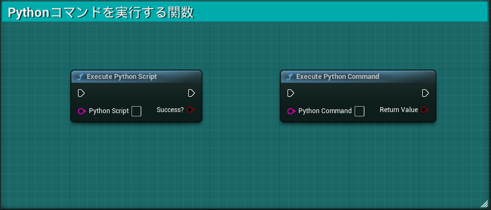This screenshot has height=210, width=491.
Task: Click the Execute Python Command output execution pin
Action: tap(425, 93)
